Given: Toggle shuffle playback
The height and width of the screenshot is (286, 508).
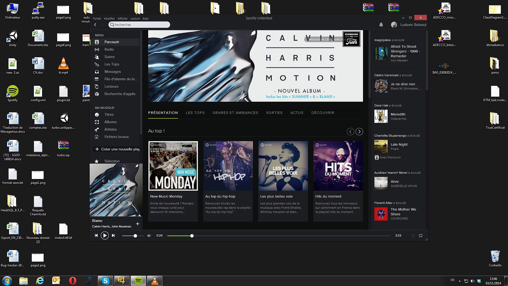Looking at the screenshot, I should (413, 235).
